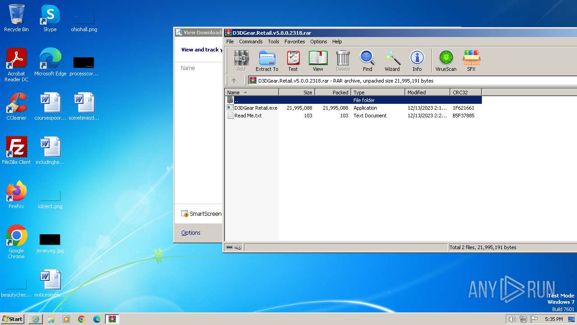This screenshot has height=325, width=577.
Task: Click the Name column in View Downloads
Action: 188,68
